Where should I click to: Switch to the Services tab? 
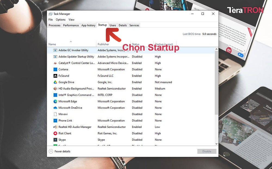click(134, 25)
